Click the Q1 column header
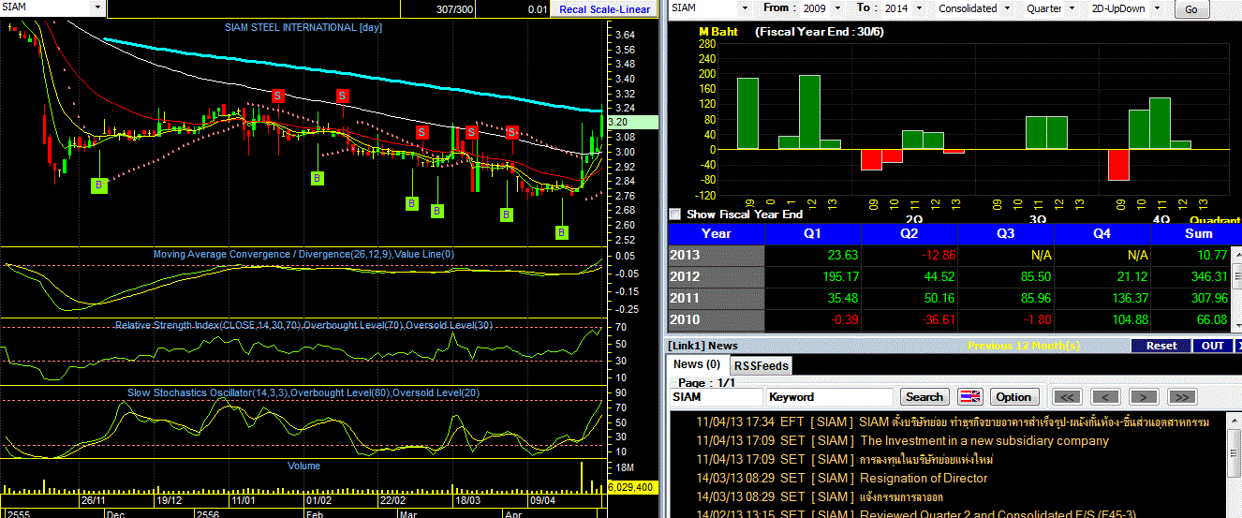 [x=813, y=234]
